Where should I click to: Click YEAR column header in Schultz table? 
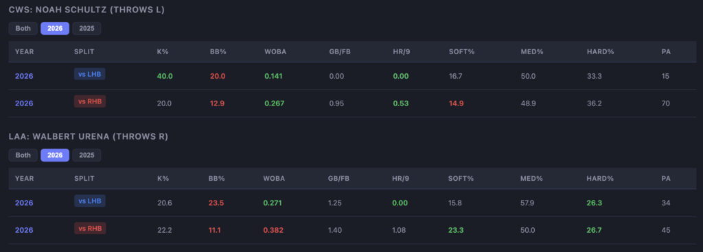click(24, 51)
